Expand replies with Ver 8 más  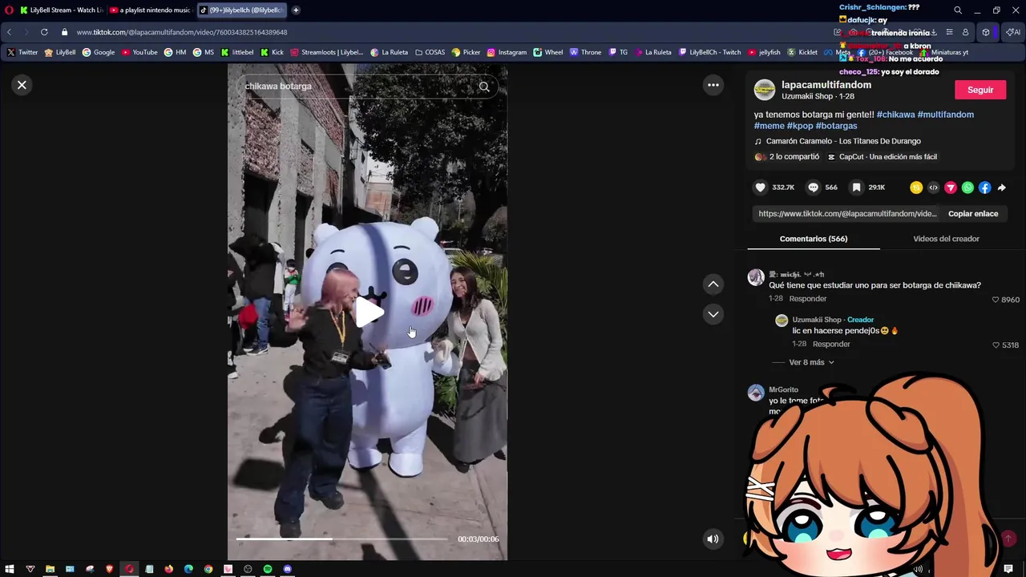(811, 362)
